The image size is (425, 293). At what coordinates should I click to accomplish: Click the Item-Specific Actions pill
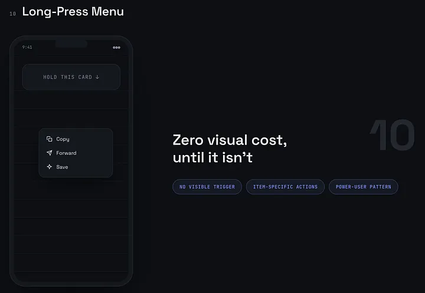point(285,187)
